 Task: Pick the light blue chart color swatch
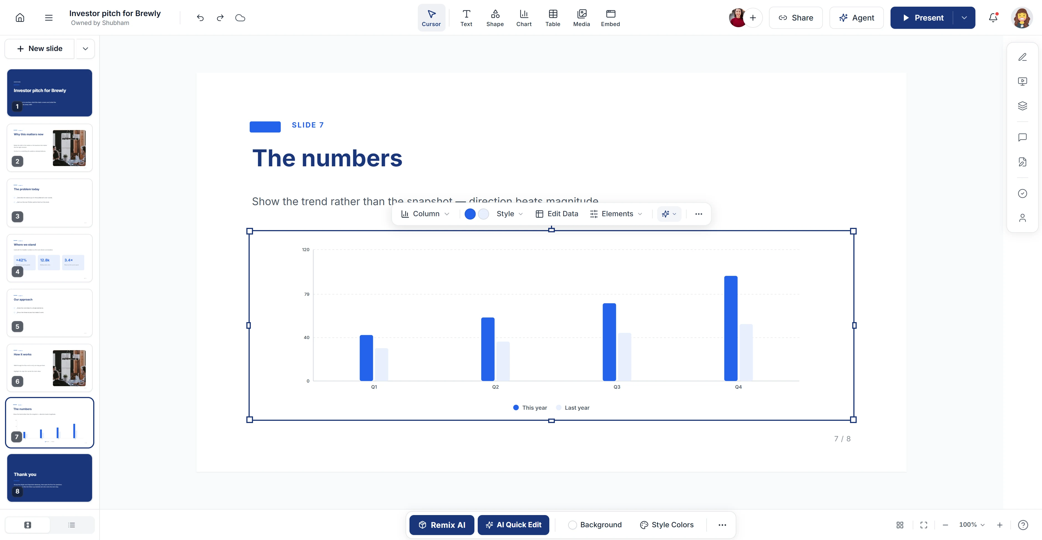[x=483, y=214]
